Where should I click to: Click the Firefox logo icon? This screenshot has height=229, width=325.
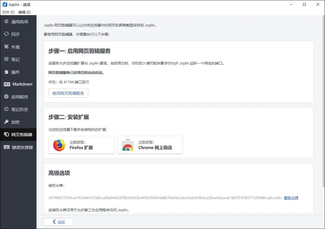(x=59, y=145)
